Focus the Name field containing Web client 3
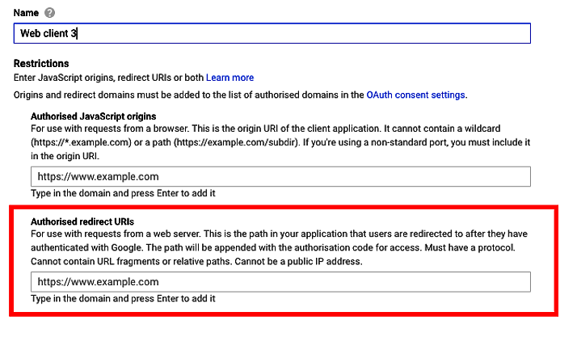 [x=272, y=33]
